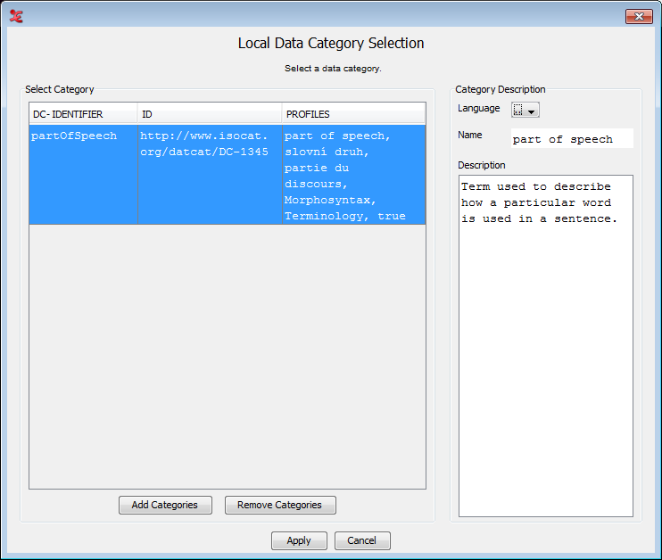
Task: Click the application icon in the title bar
Action: (16, 15)
